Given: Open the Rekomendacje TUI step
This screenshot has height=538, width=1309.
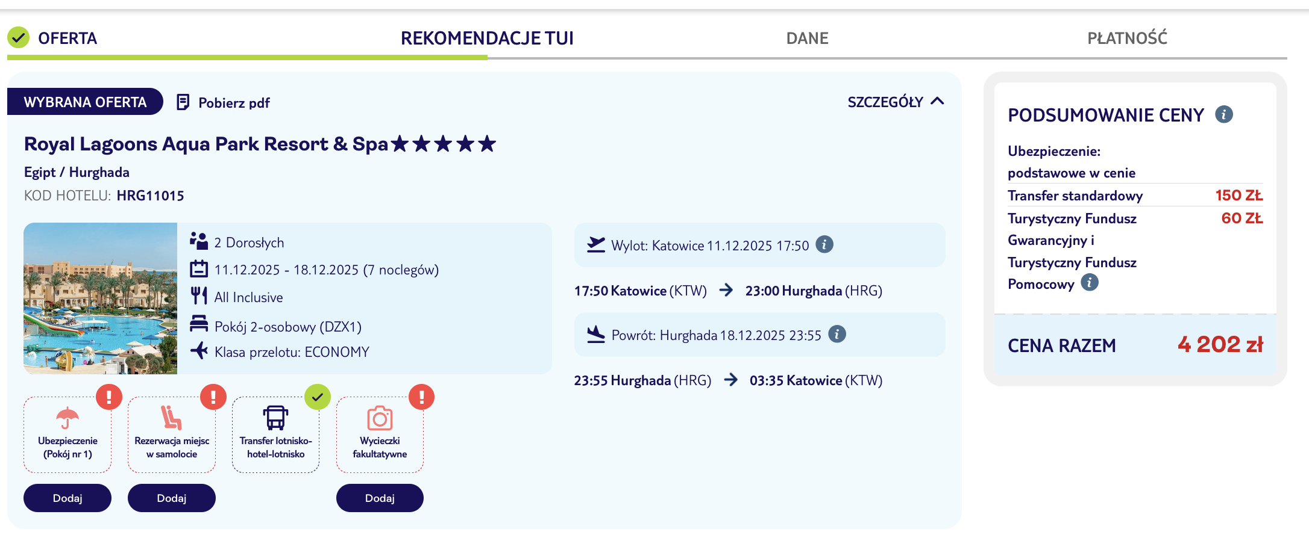Looking at the screenshot, I should coord(487,39).
